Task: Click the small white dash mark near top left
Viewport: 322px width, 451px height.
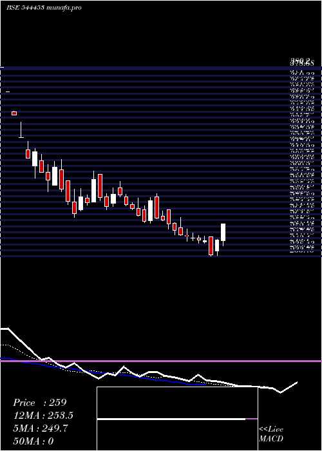Action: (8, 91)
